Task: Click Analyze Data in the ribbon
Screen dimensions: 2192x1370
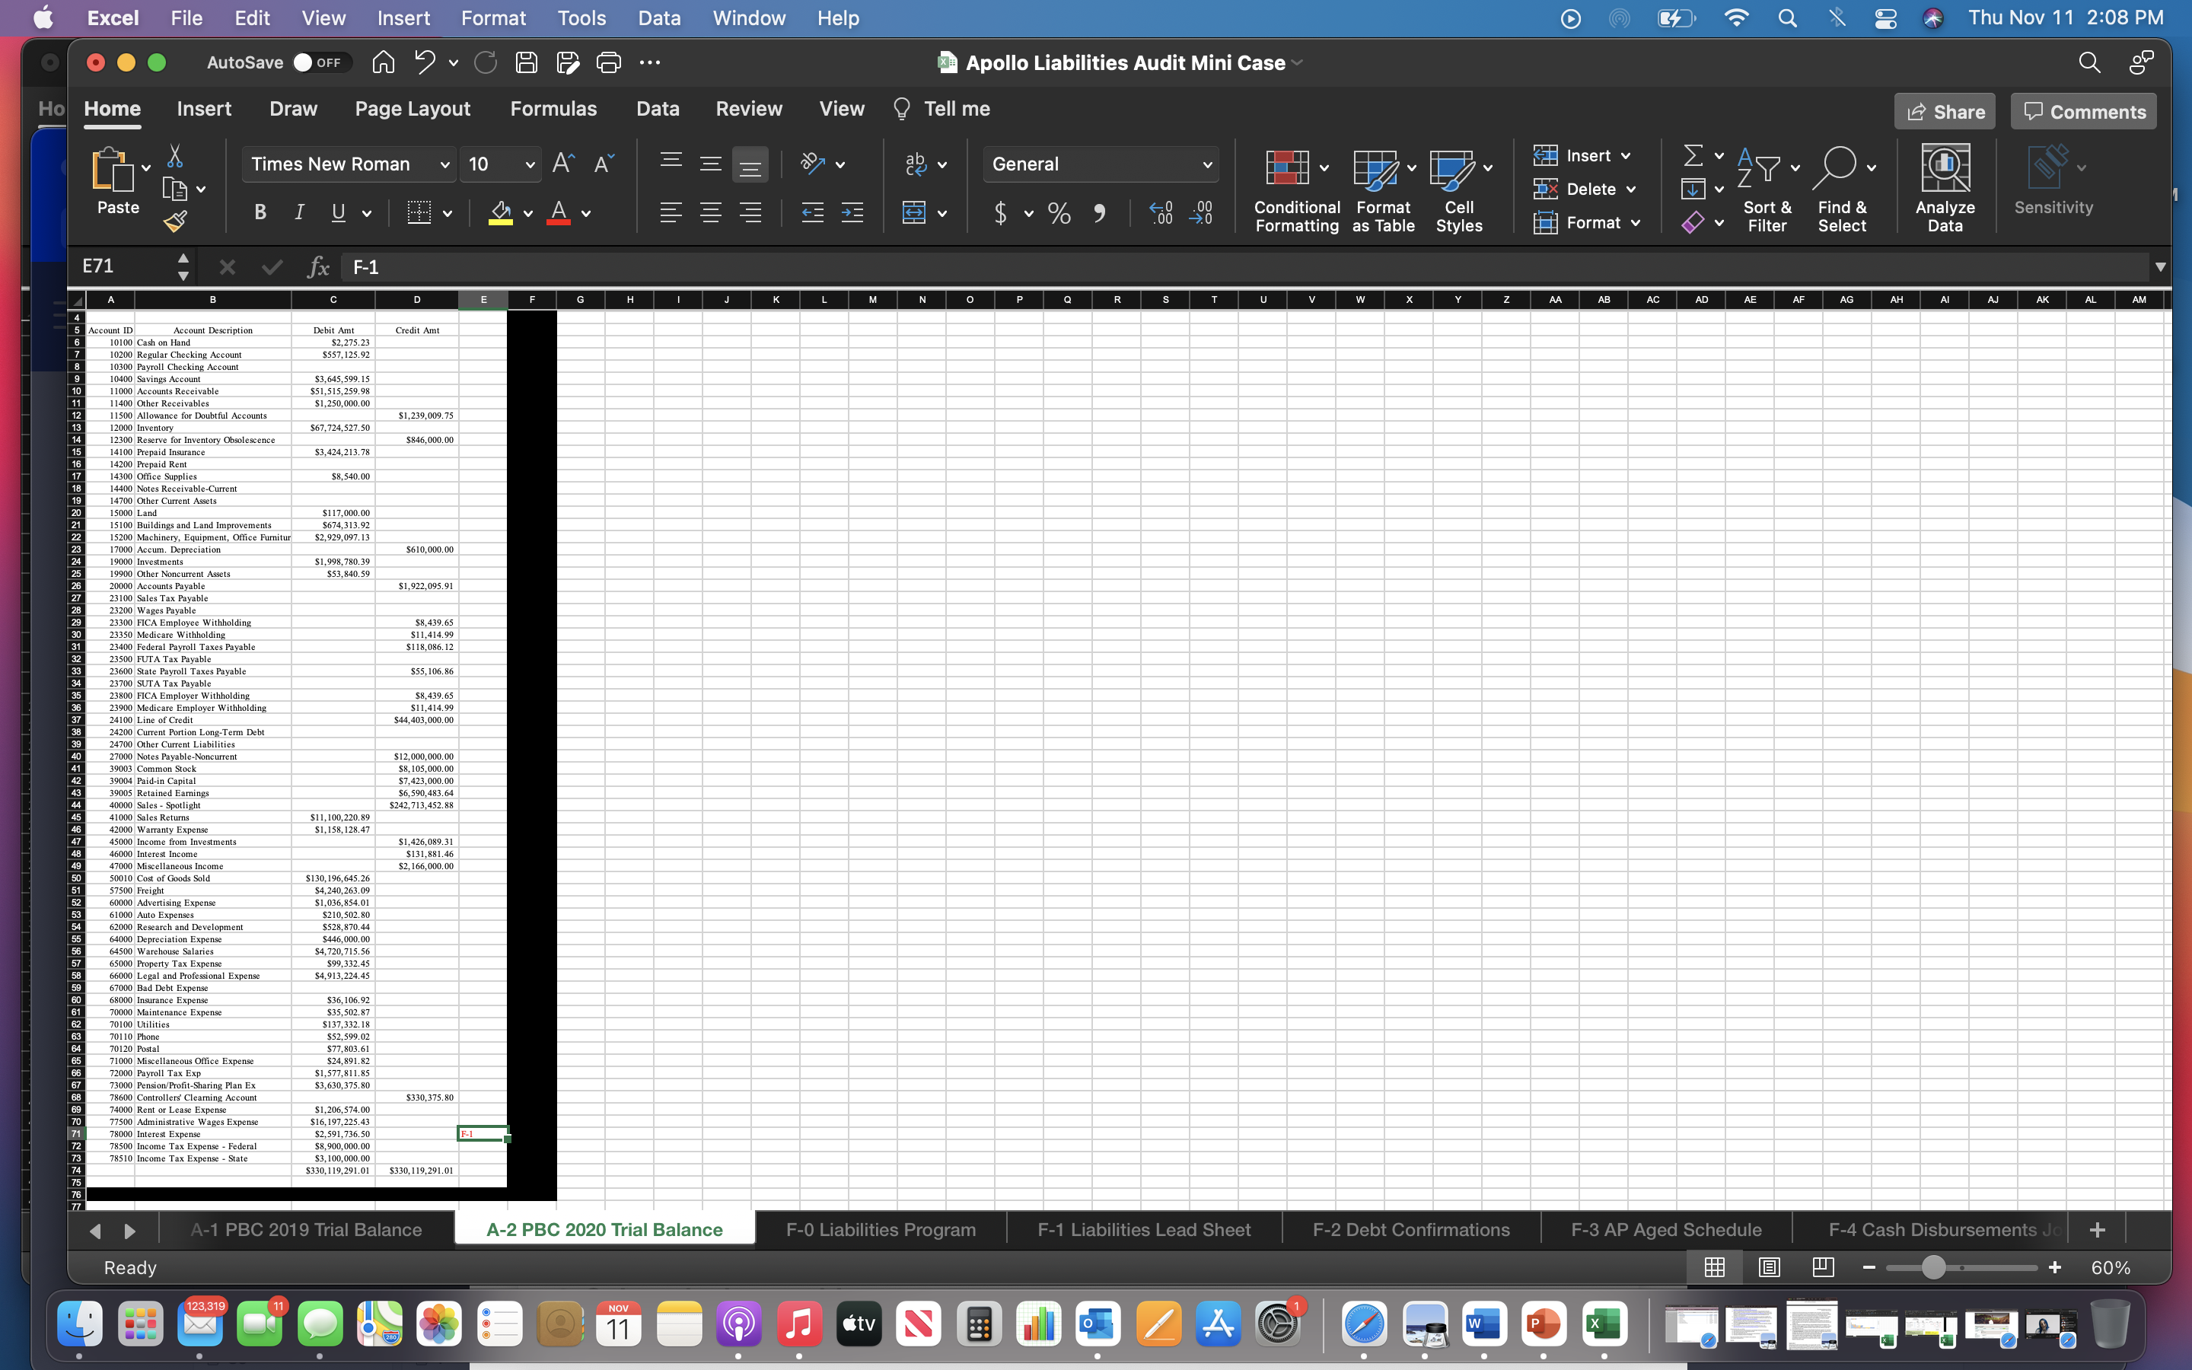Action: [1944, 187]
